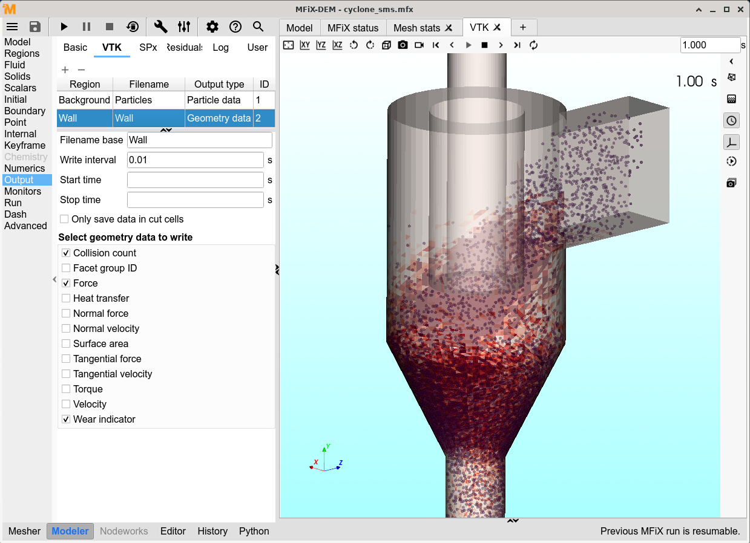Click the XY plane view icon

[x=305, y=45]
